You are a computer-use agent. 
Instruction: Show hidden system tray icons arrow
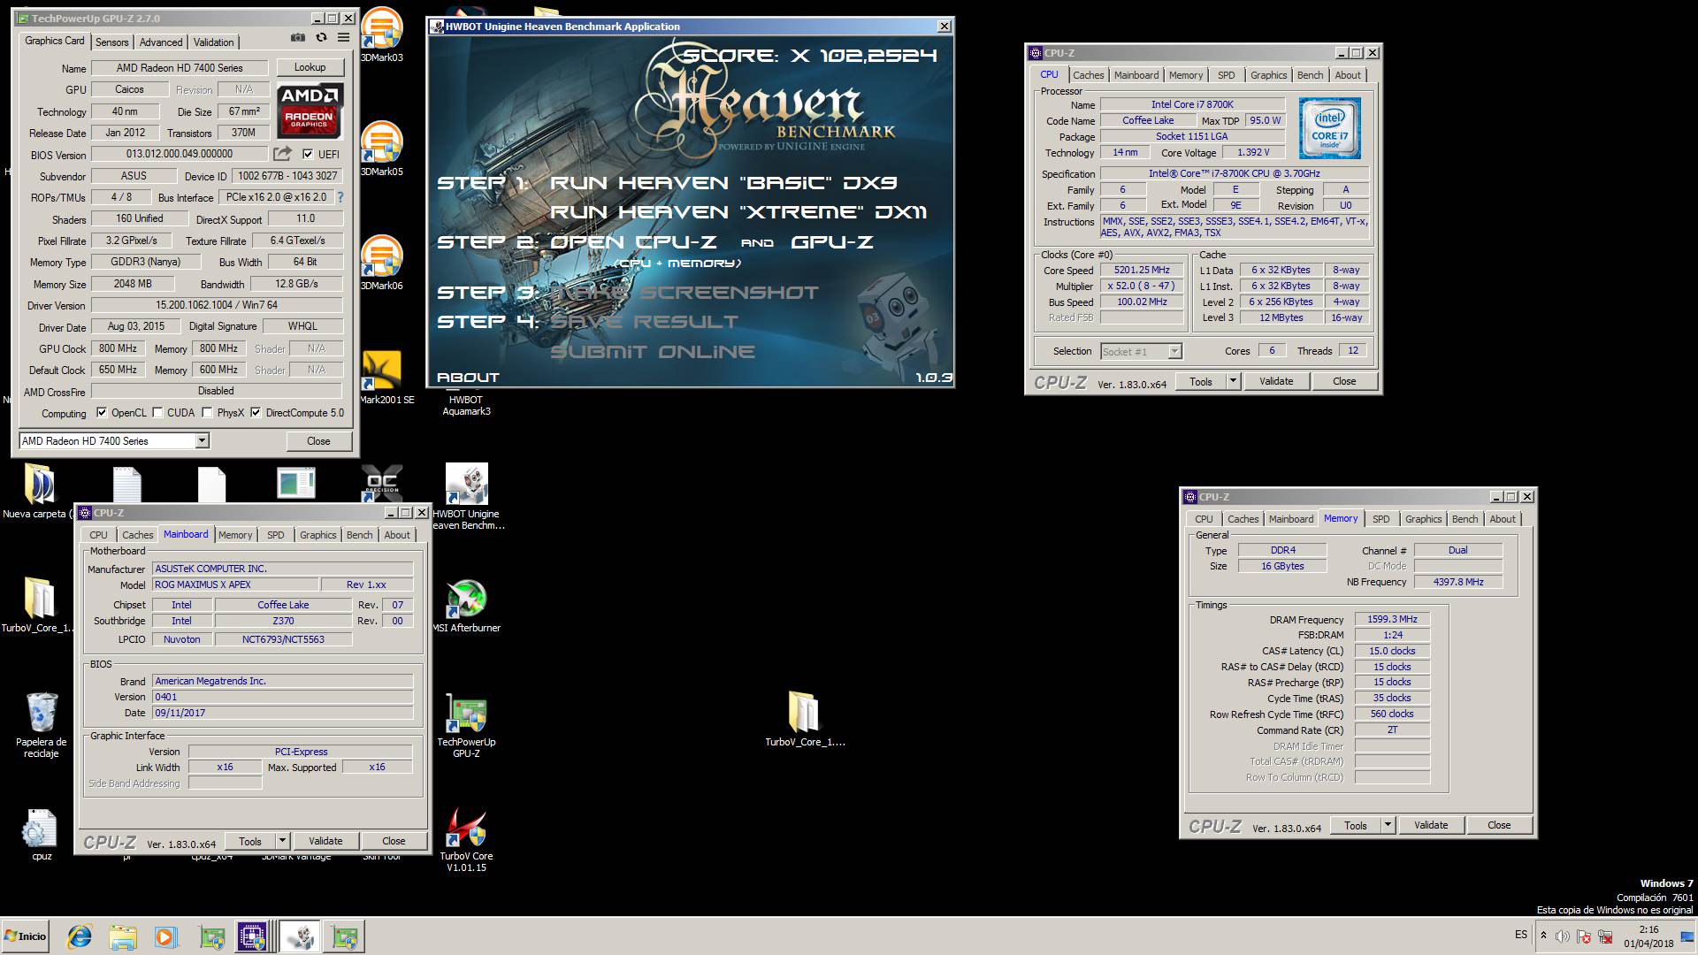[x=1543, y=936]
